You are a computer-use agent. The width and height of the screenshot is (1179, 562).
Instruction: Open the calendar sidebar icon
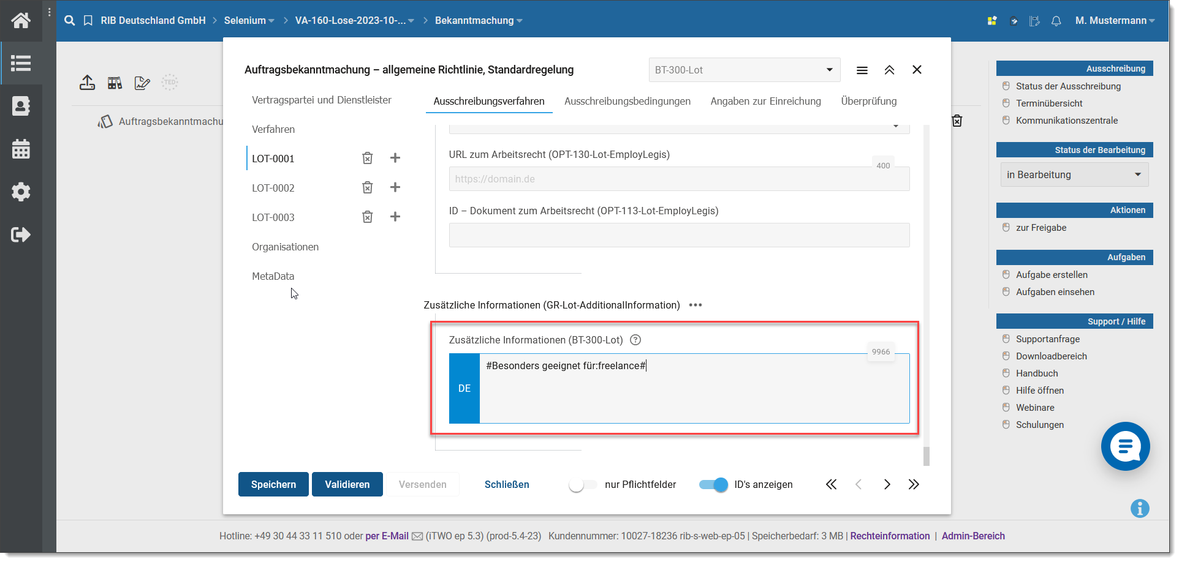[21, 149]
